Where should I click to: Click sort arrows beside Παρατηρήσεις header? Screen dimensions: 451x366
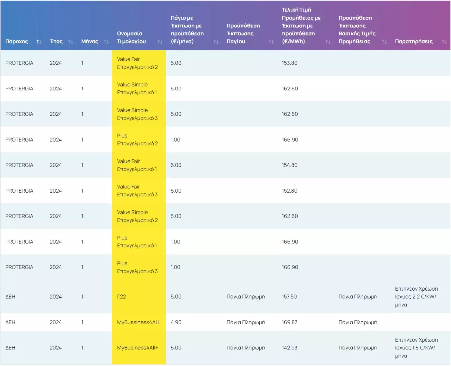444,42
